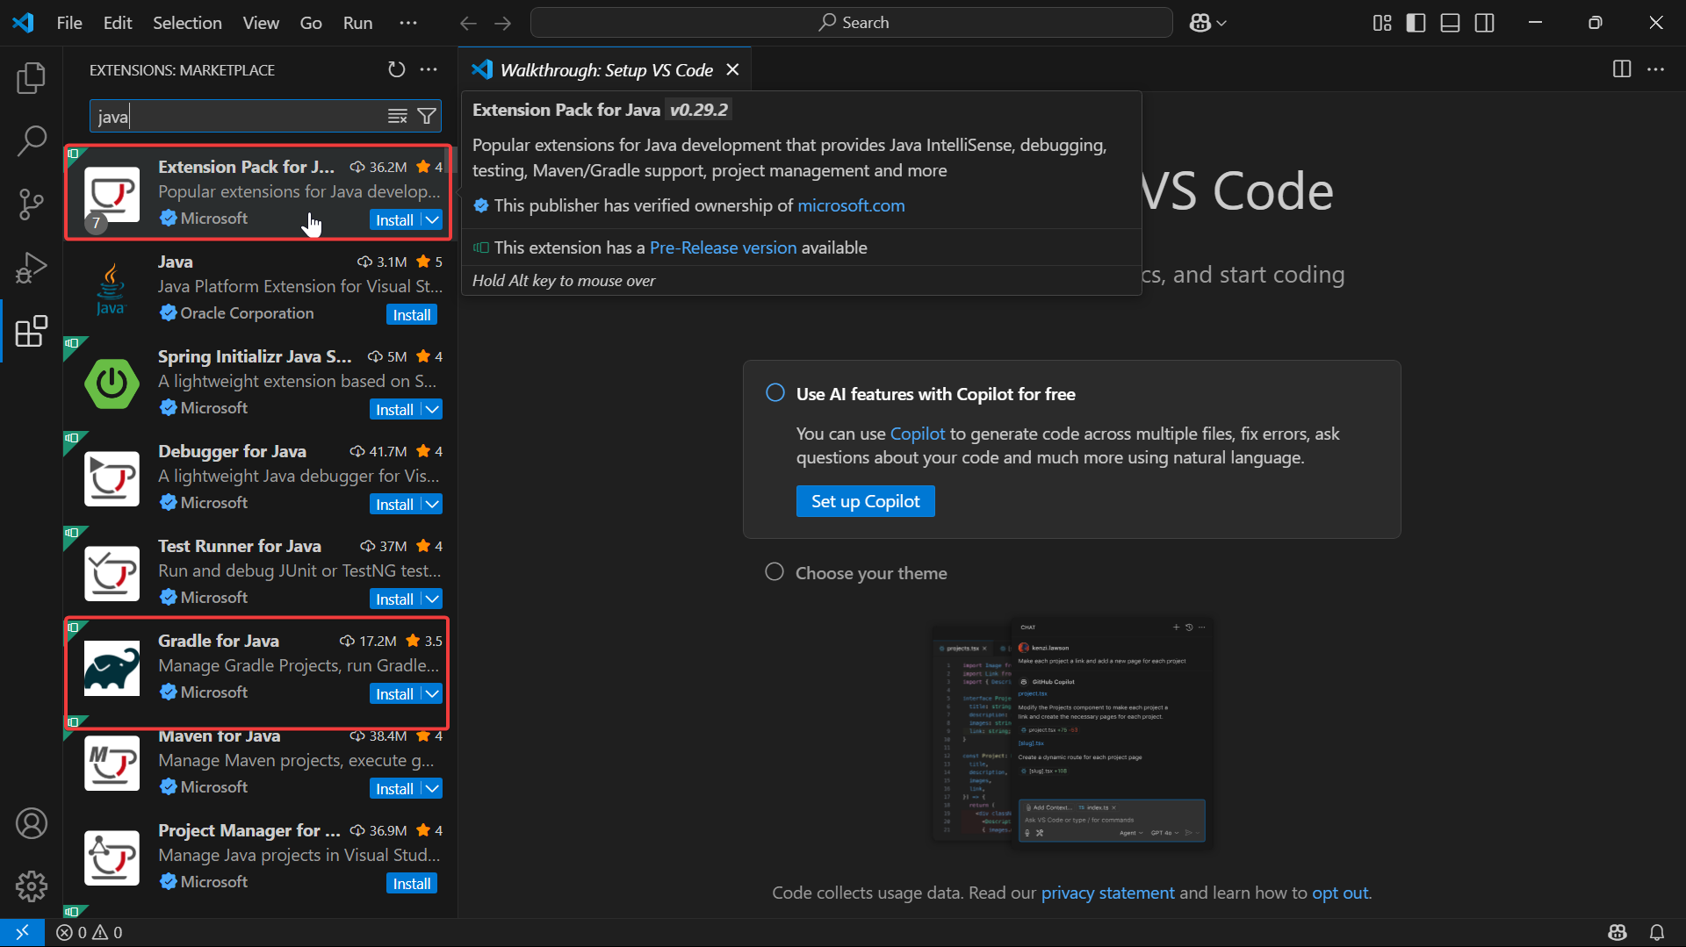Open the Run and Debug view
Viewport: 1686px width, 947px height.
[x=32, y=268]
